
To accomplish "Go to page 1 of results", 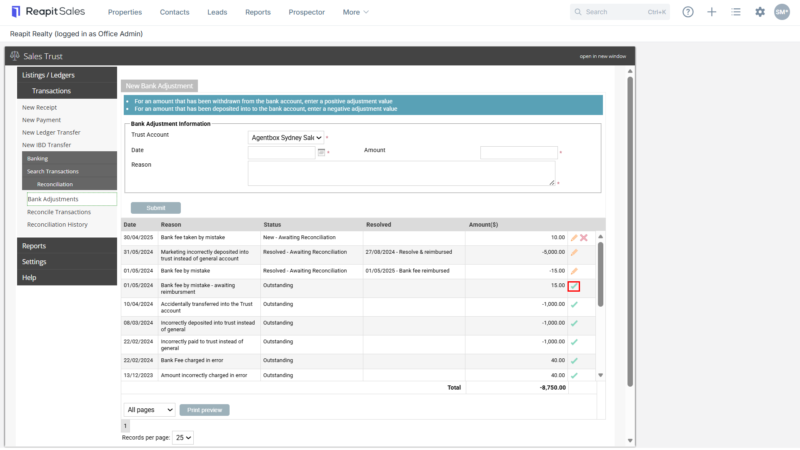I will 125,426.
